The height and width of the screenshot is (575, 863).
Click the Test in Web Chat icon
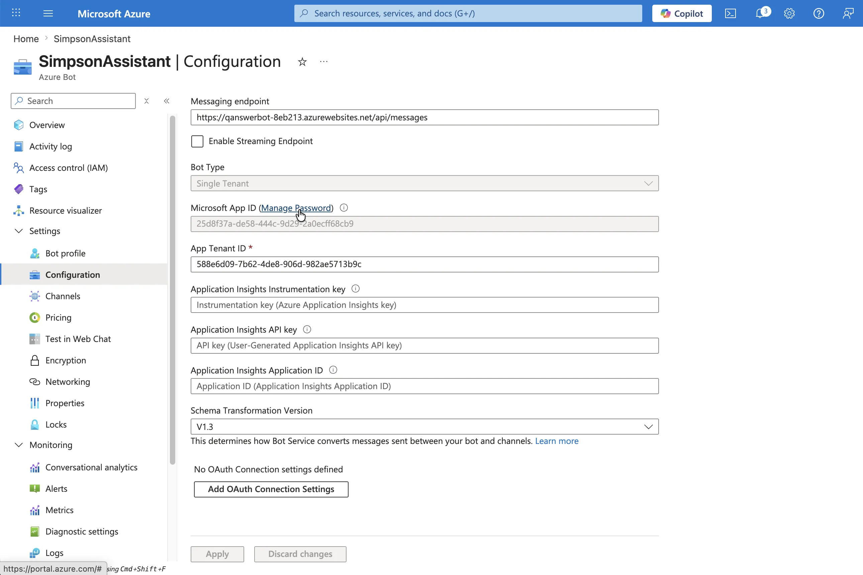click(34, 339)
